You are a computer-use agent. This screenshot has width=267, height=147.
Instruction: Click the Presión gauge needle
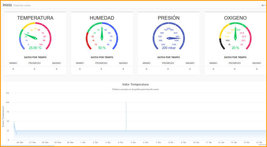pyautogui.click(x=174, y=39)
